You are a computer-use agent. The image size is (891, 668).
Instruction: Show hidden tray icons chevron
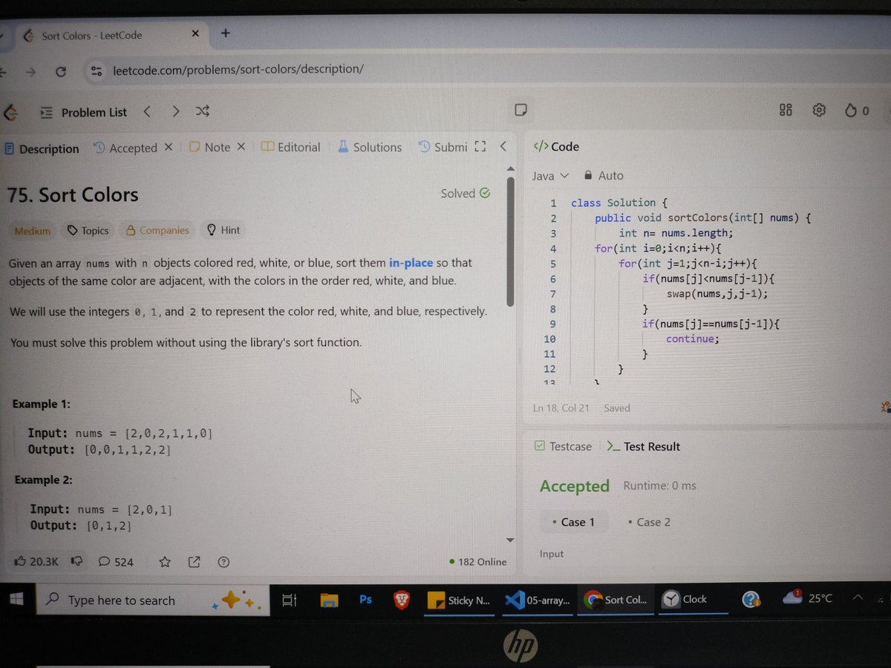pos(858,597)
